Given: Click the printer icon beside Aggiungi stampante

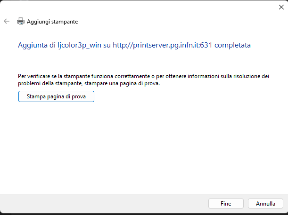Looking at the screenshot, I should pos(21,21).
